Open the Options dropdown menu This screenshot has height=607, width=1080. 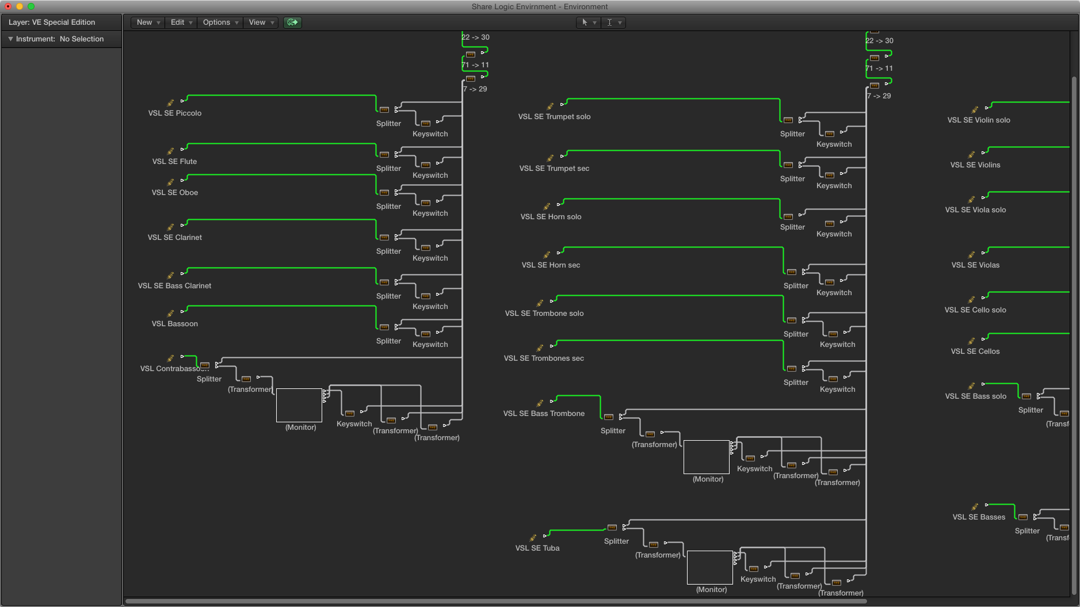click(x=220, y=22)
